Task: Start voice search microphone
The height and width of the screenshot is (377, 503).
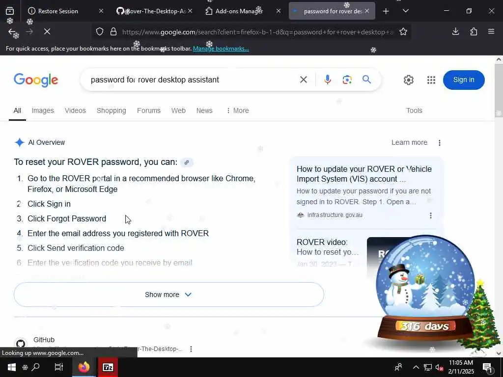Action: tap(327, 80)
